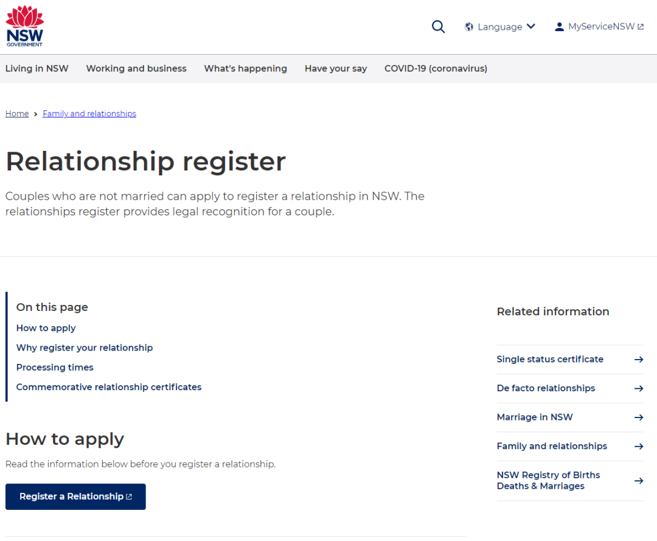This screenshot has width=657, height=541.
Task: Click the Register a Relationship button
Action: pos(75,497)
